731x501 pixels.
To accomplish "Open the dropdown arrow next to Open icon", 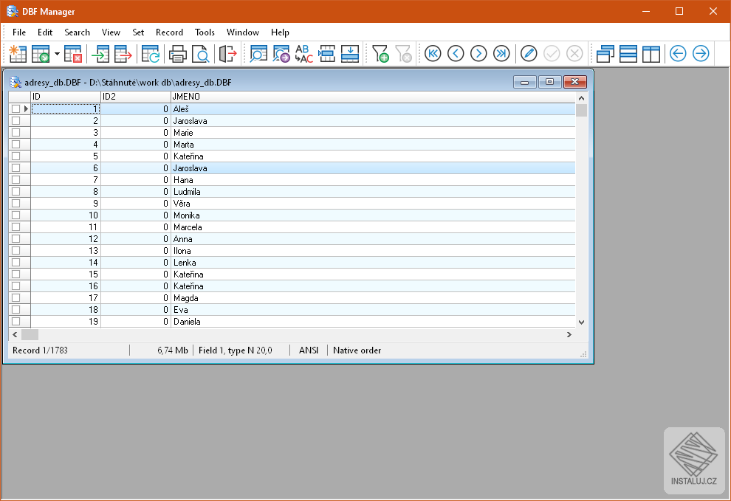I will tap(58, 53).
